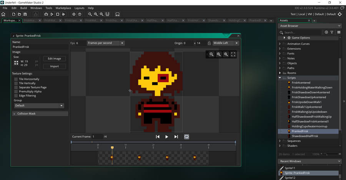
Task: Open the Frames per second dropdown
Action: 106,43
